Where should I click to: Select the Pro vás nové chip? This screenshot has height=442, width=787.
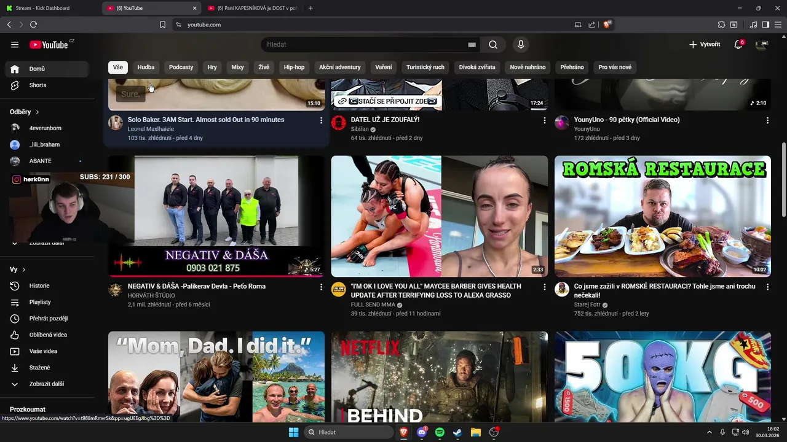point(615,68)
